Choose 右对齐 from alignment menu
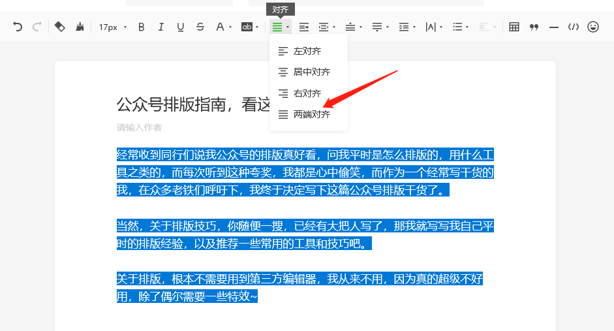614x331 pixels. pyautogui.click(x=309, y=93)
